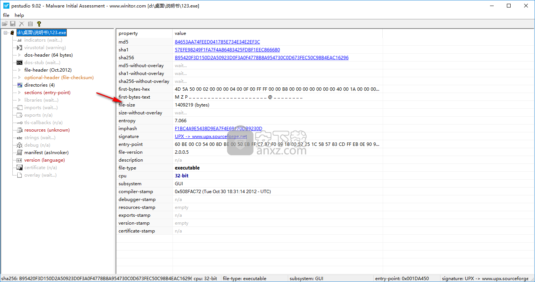Click the 'value' column header
This screenshot has height=282, width=535.
click(278, 33)
